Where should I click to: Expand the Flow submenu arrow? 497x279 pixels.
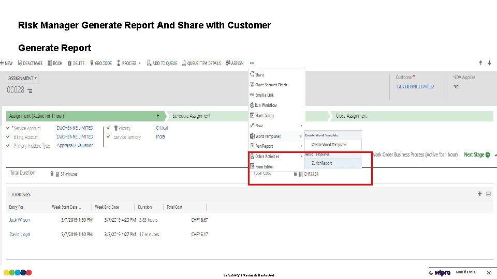coord(301,126)
